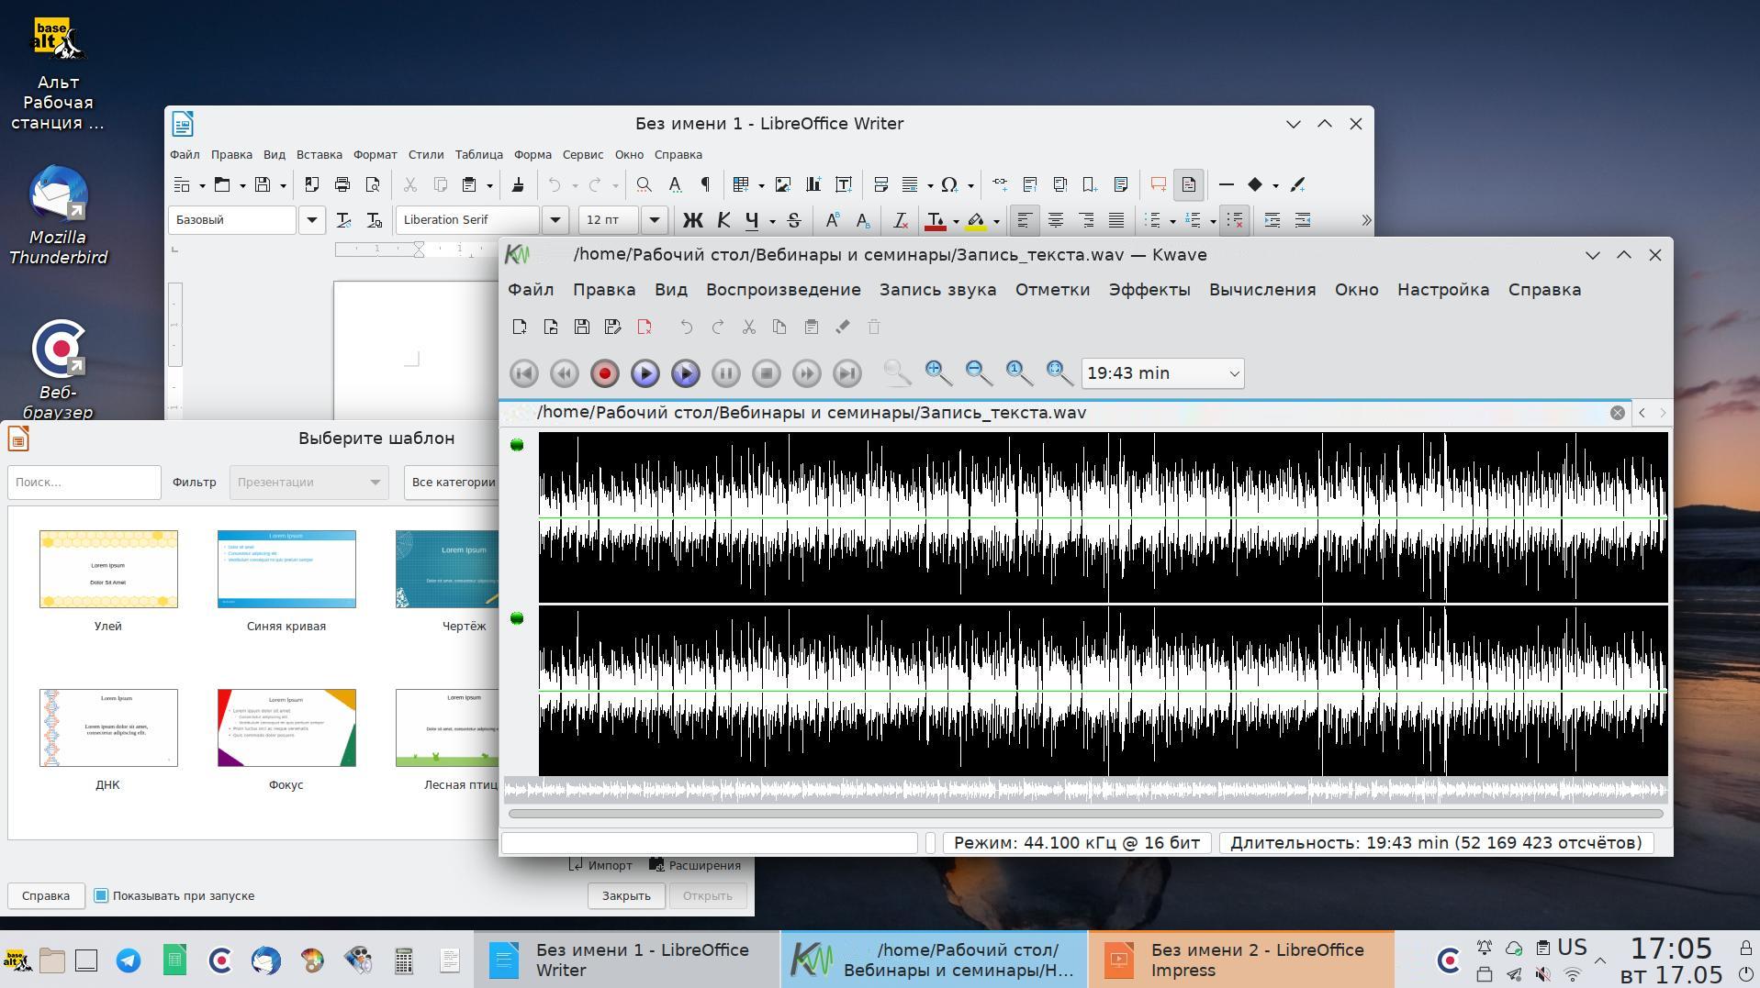Open font color dropdown arrow in Writer

[956, 221]
